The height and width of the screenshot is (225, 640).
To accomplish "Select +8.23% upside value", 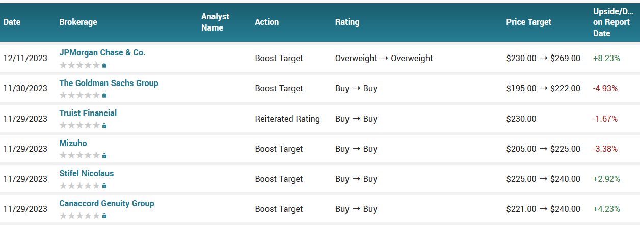I will click(x=606, y=58).
